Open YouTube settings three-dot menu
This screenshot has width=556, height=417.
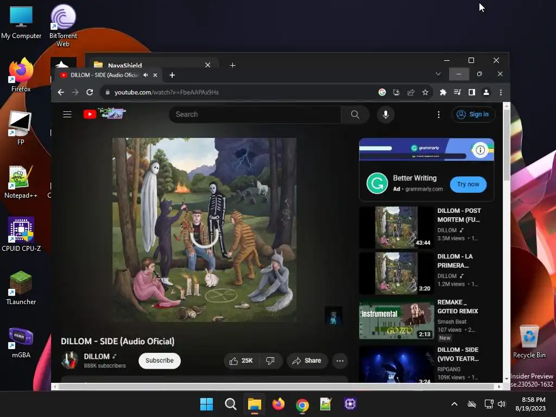(439, 115)
